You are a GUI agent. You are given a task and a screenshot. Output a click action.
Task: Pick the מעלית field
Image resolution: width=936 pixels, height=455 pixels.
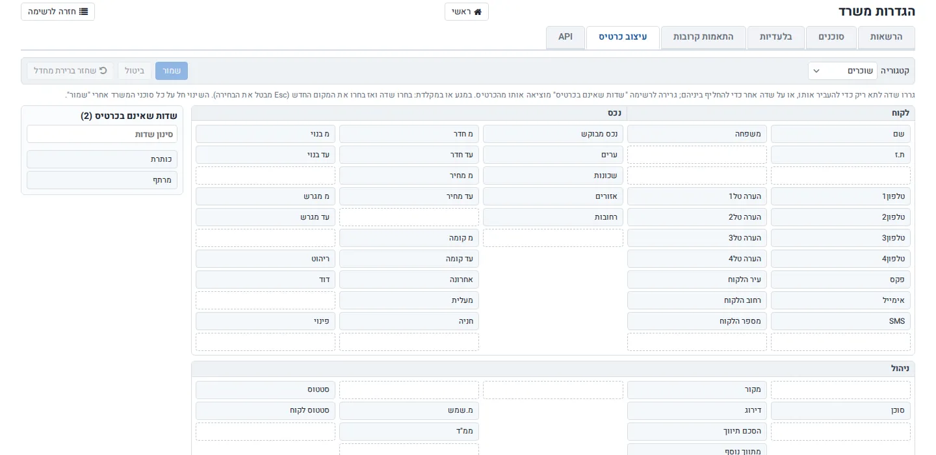(x=409, y=300)
